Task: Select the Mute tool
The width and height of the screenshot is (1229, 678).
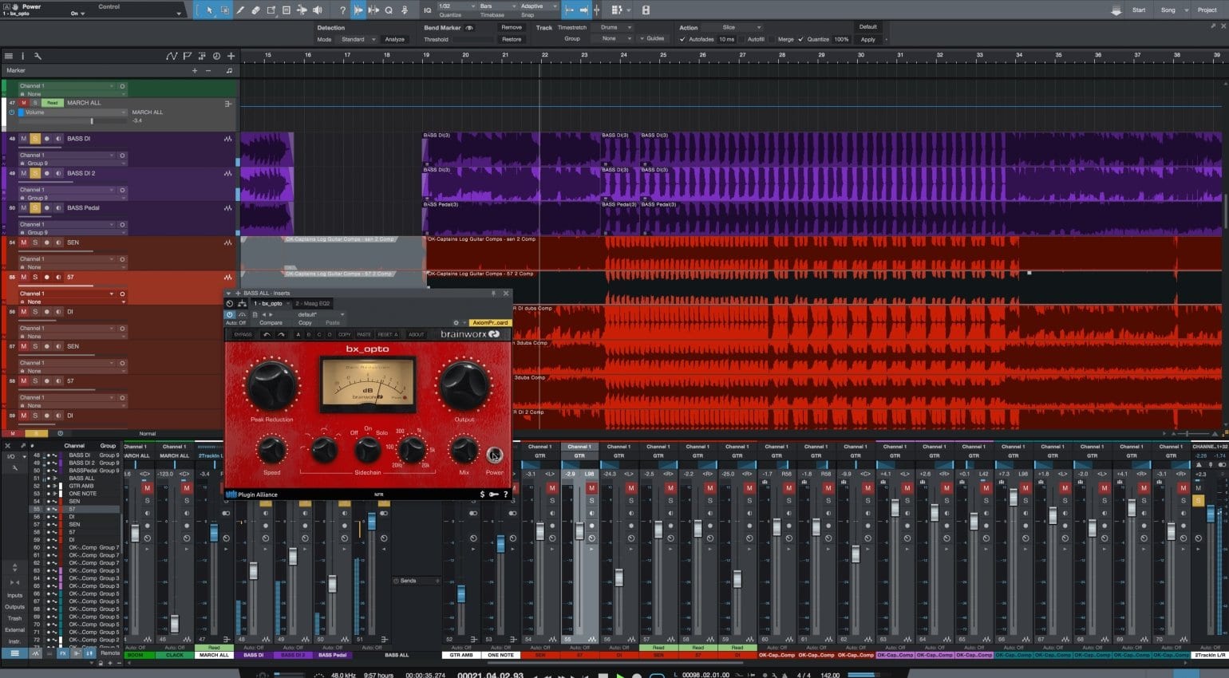Action: click(287, 10)
